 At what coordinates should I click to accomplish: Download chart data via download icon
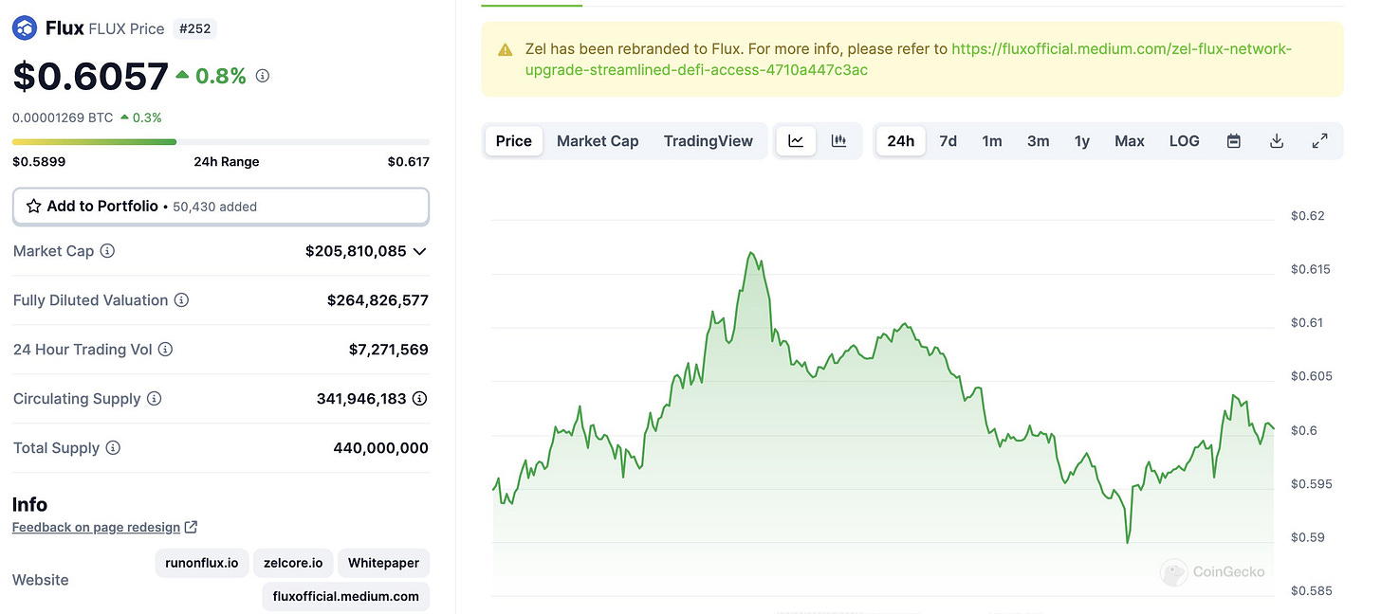click(x=1277, y=141)
